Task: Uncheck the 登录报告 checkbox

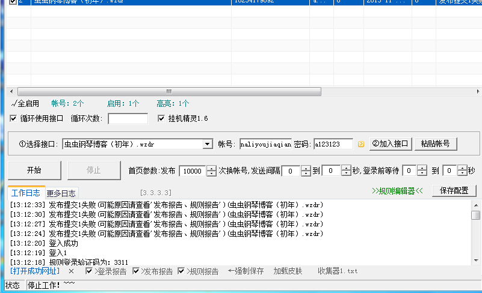Action: pyautogui.click(x=90, y=271)
